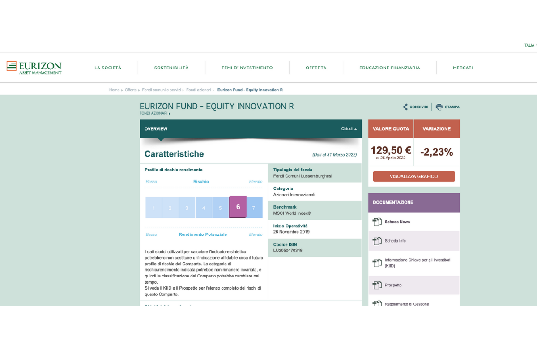Click the Profilo di rischio rendimento label

coord(174,170)
